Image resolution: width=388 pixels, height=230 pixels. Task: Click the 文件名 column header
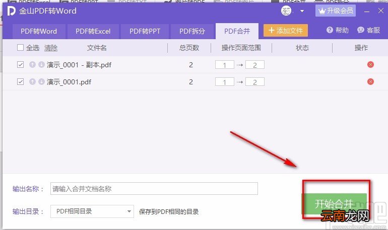[x=97, y=48]
